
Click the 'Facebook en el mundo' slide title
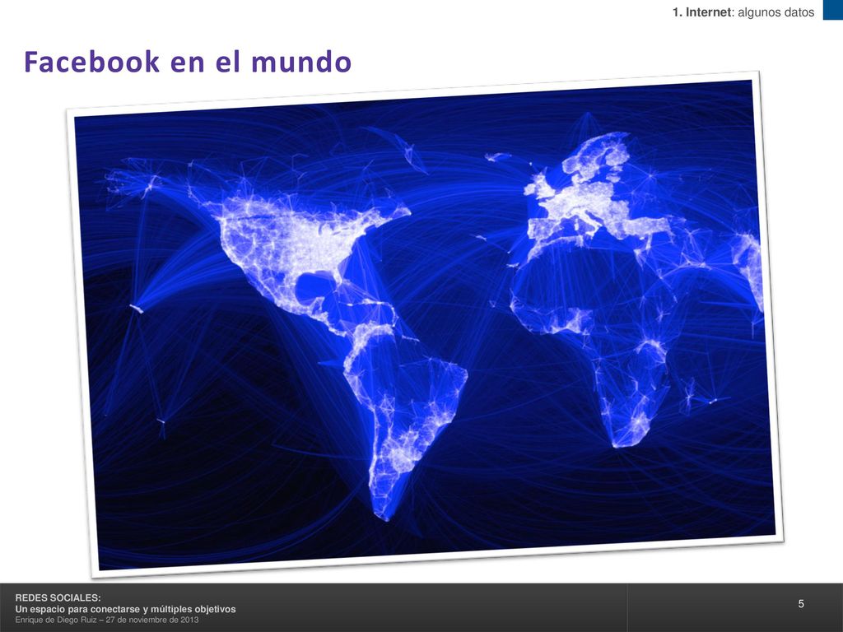click(x=188, y=61)
